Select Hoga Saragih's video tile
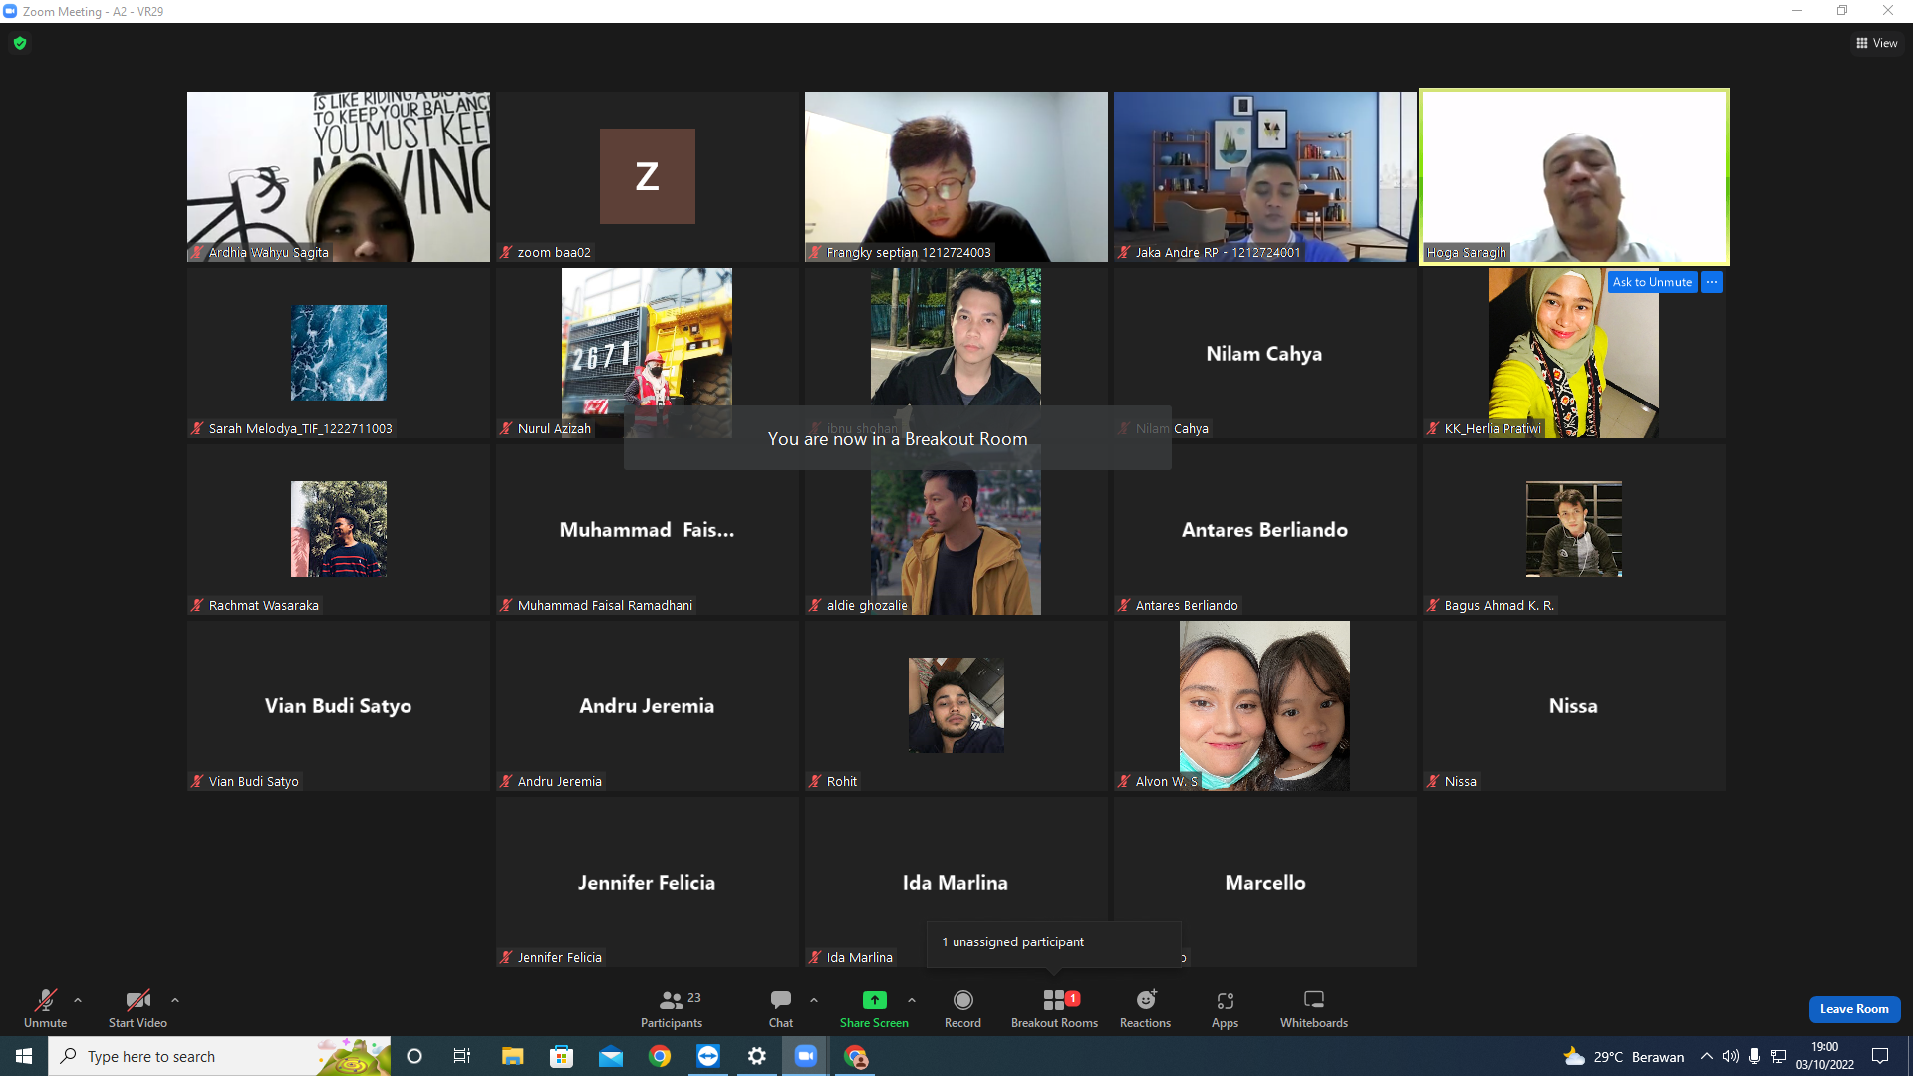The width and height of the screenshot is (1913, 1076). pyautogui.click(x=1574, y=177)
